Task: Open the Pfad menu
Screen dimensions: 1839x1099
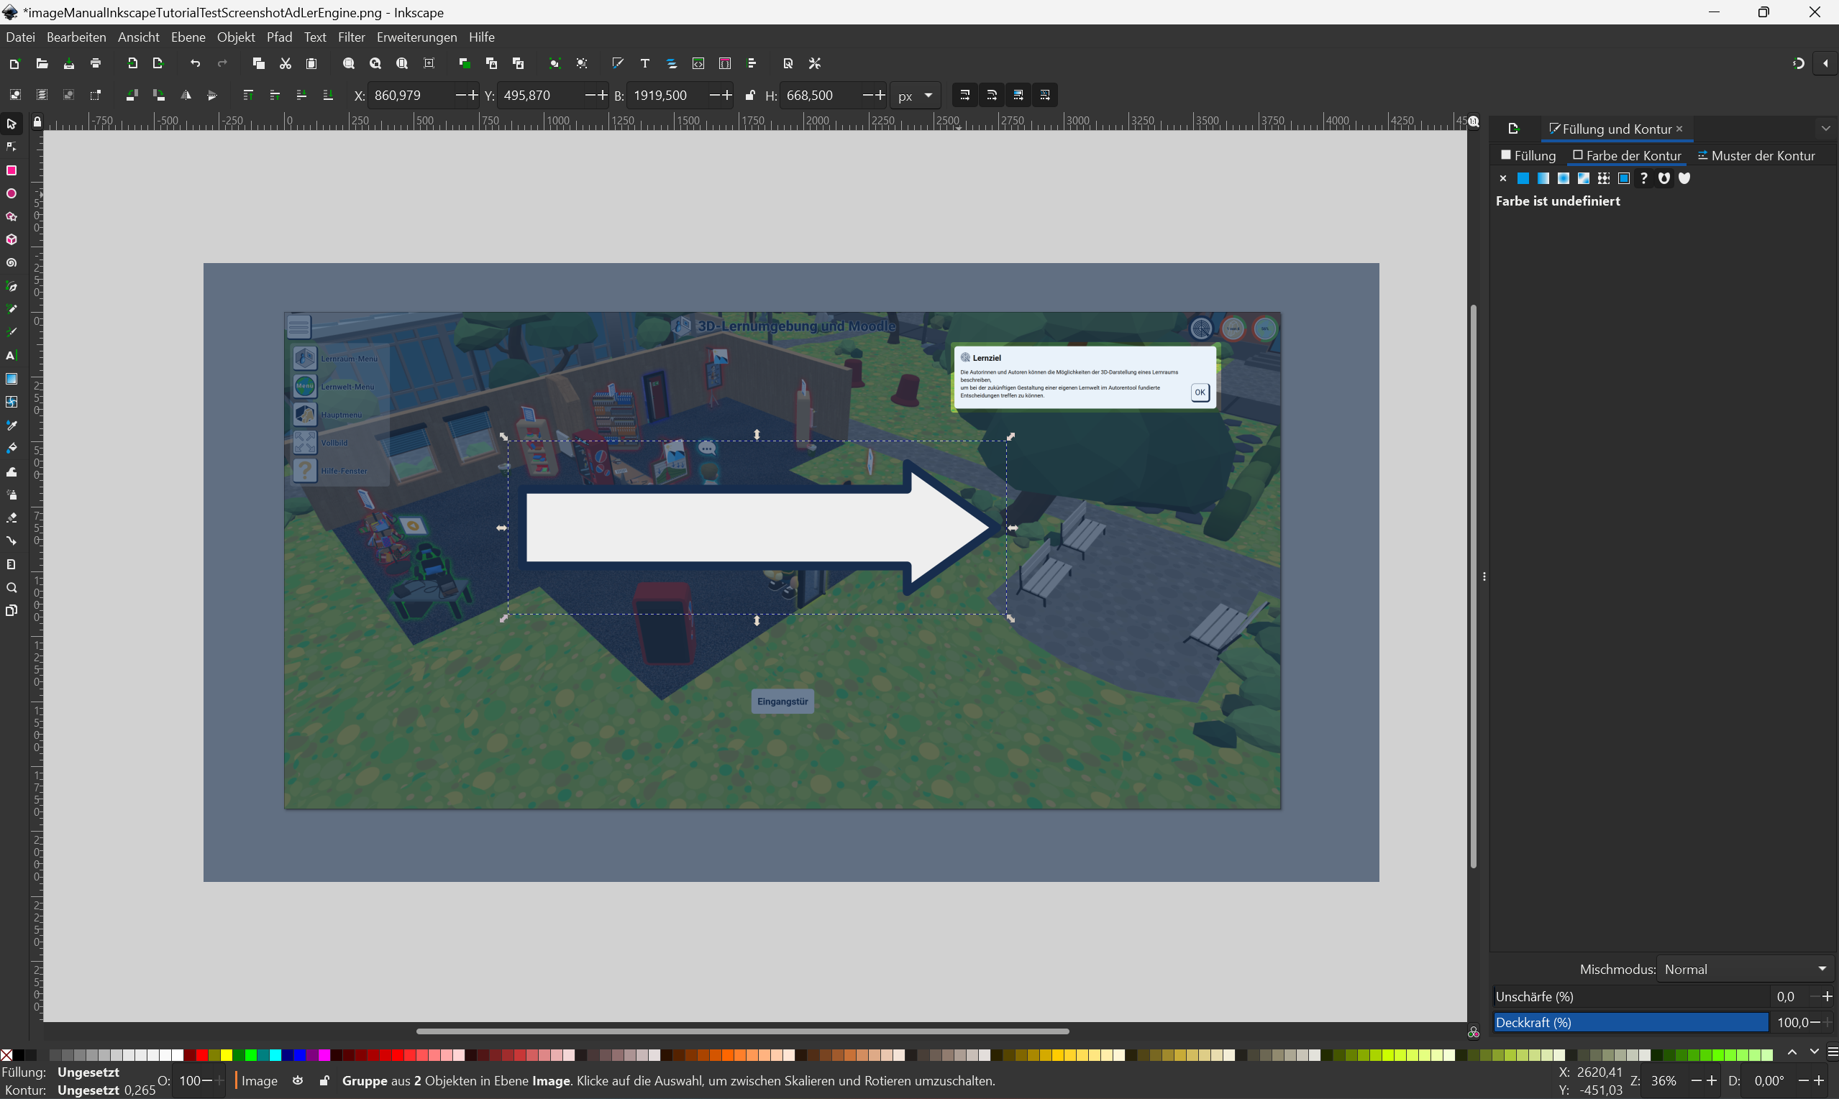Action: point(278,37)
